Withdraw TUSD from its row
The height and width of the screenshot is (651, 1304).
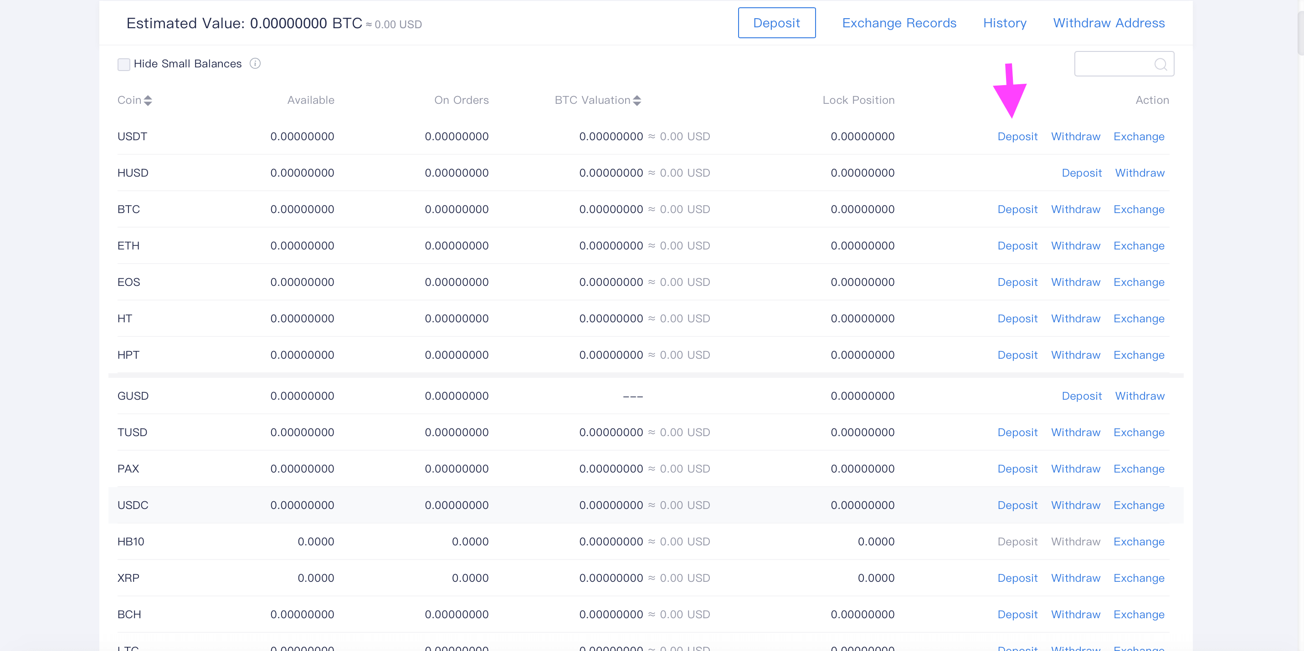click(x=1075, y=432)
